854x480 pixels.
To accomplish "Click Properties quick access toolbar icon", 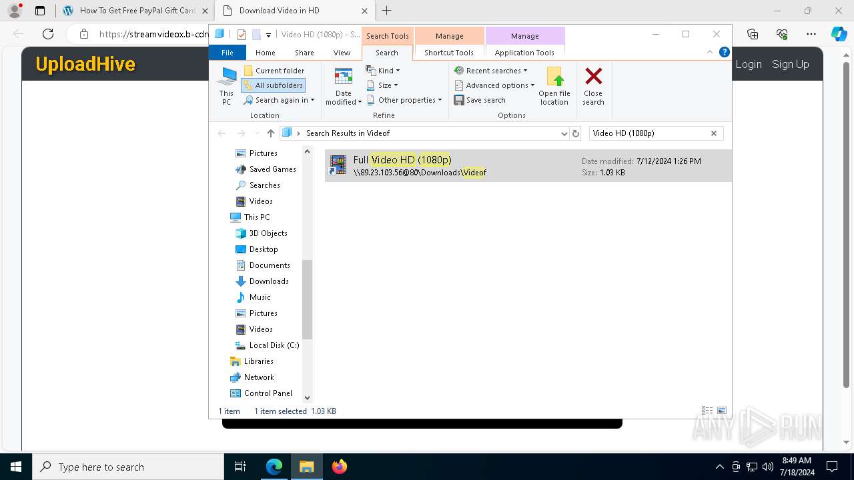I will [x=242, y=35].
